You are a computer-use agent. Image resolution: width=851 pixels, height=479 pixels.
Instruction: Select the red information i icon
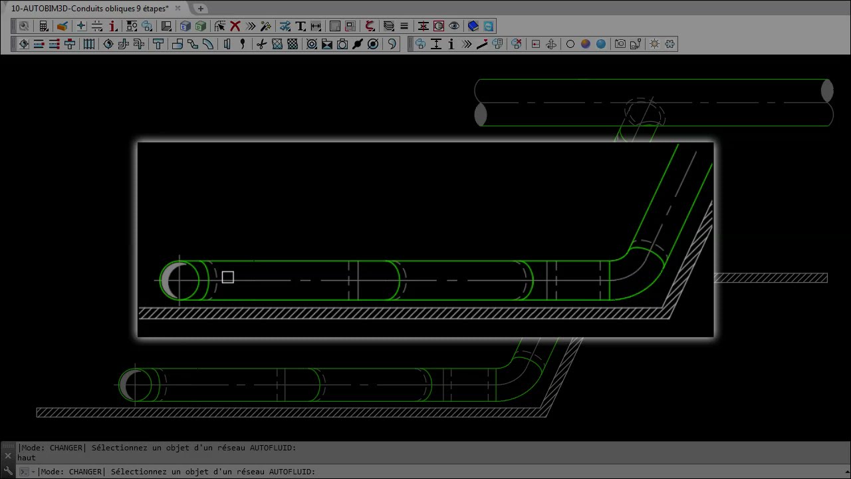[112, 27]
